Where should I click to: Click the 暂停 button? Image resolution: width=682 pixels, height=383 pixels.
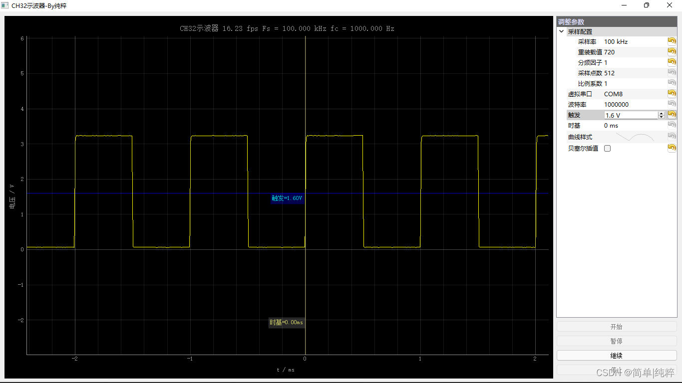(x=617, y=341)
